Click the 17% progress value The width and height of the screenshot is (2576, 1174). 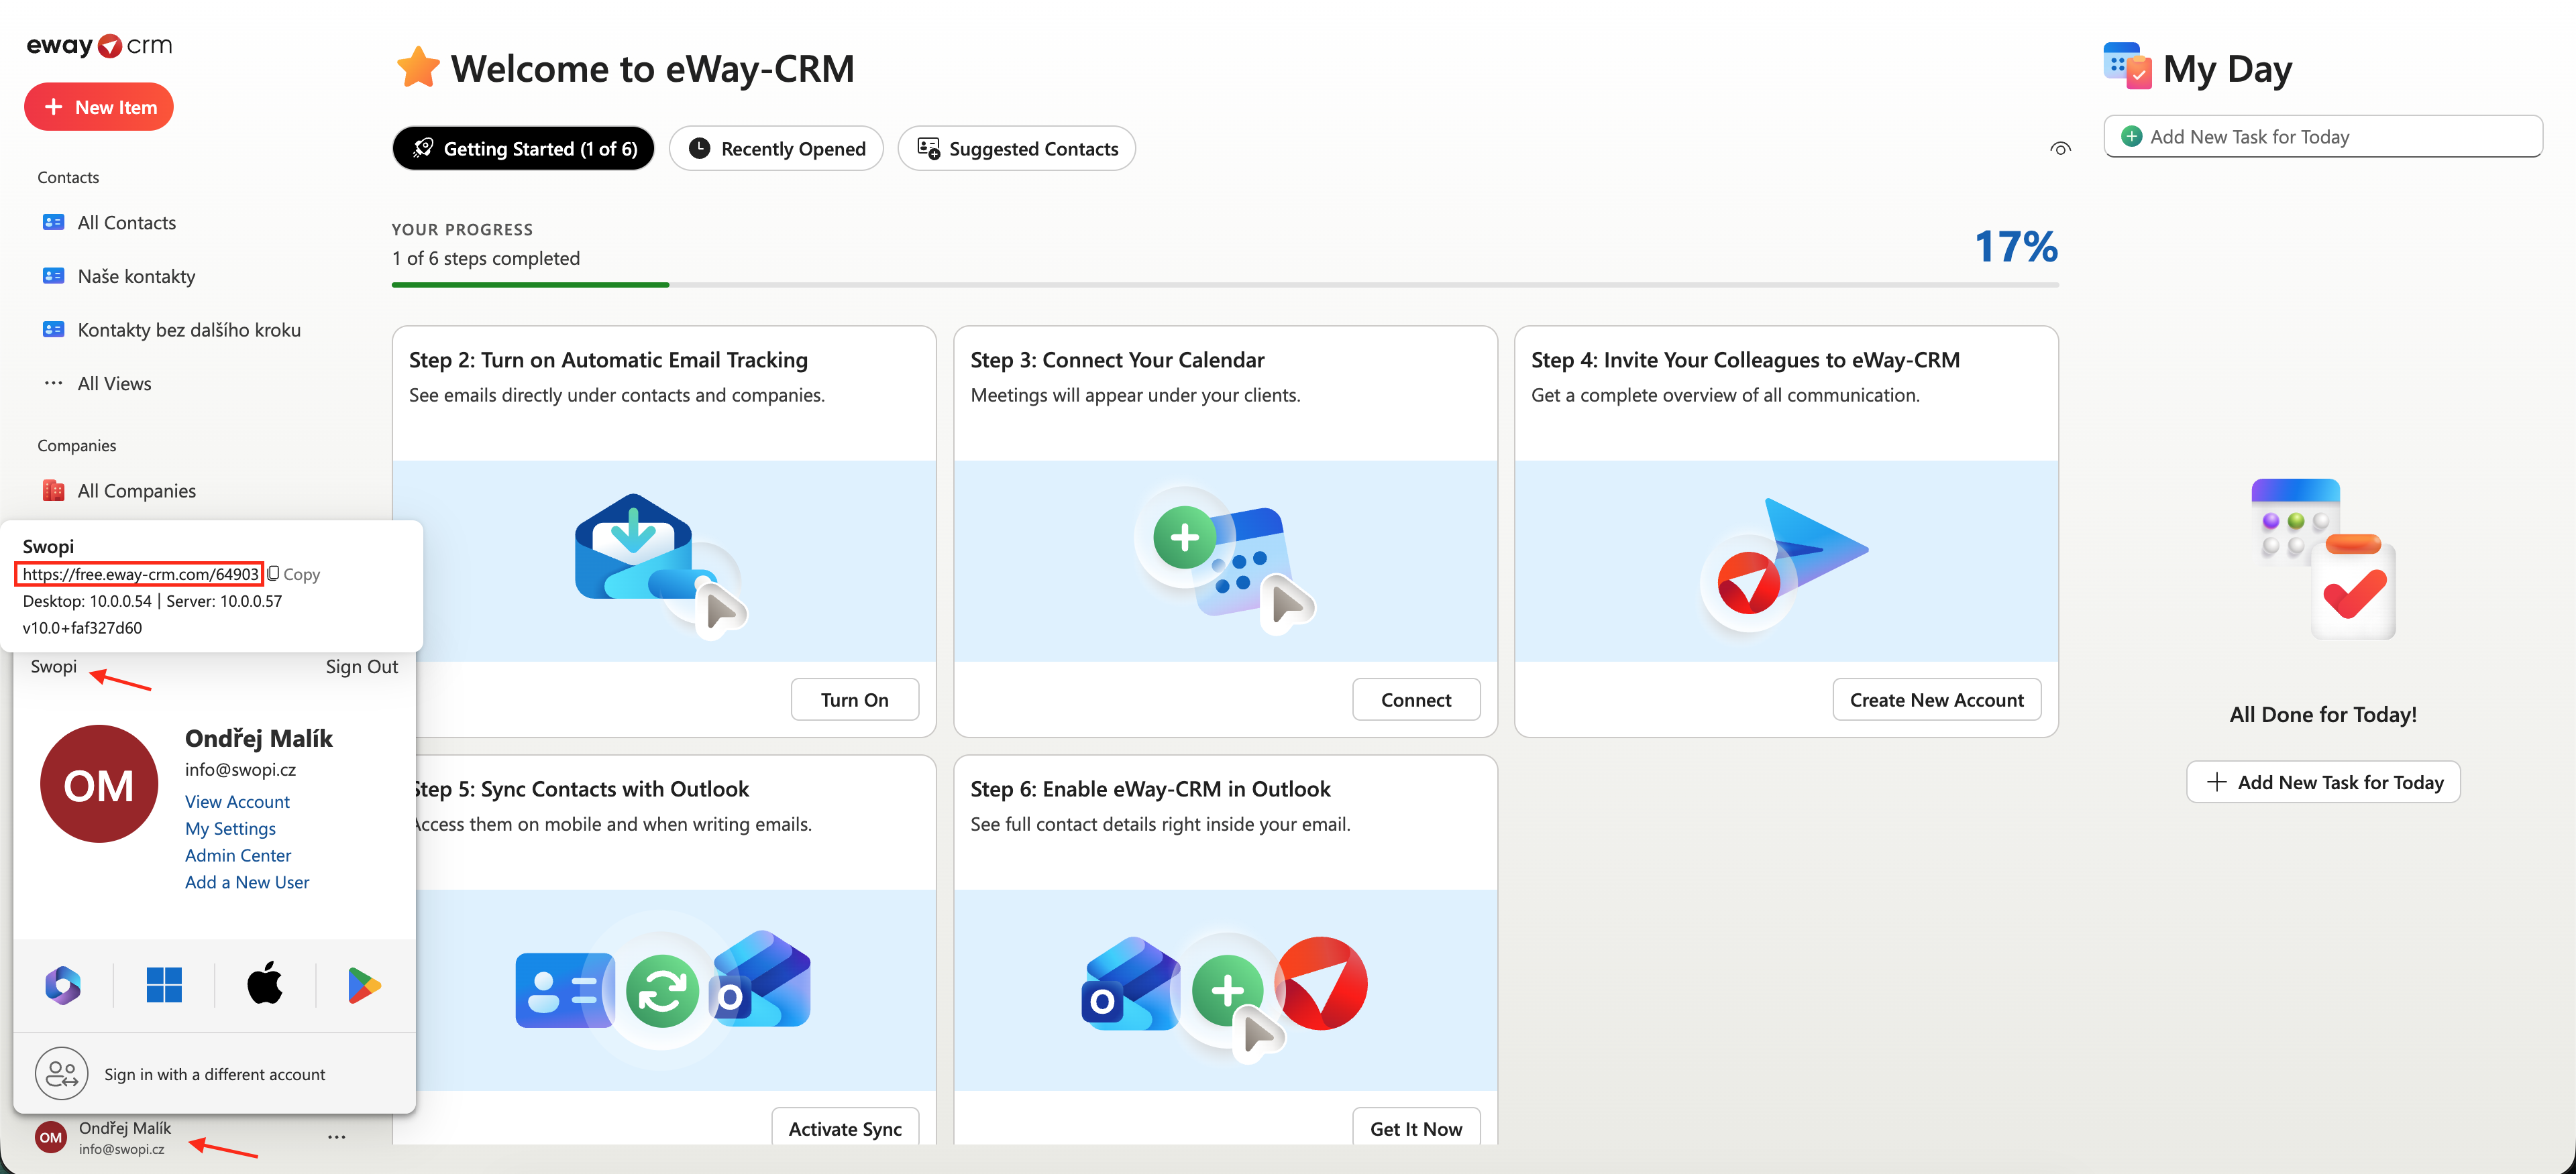point(2015,247)
